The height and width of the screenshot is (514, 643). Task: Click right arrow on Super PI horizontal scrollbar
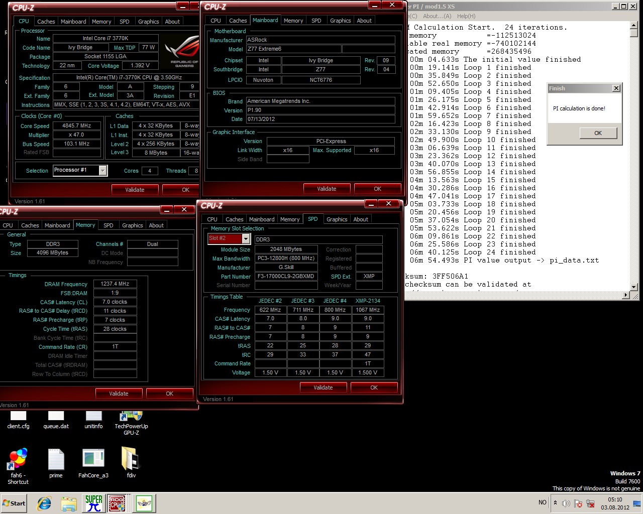[x=625, y=296]
